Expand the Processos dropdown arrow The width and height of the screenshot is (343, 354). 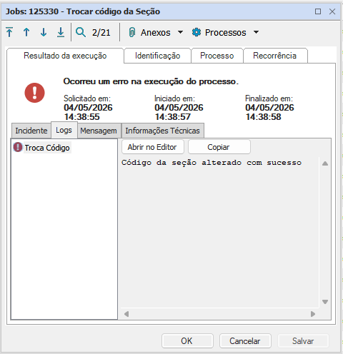(256, 32)
